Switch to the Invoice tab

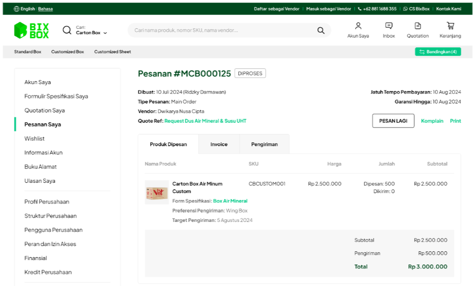[219, 144]
